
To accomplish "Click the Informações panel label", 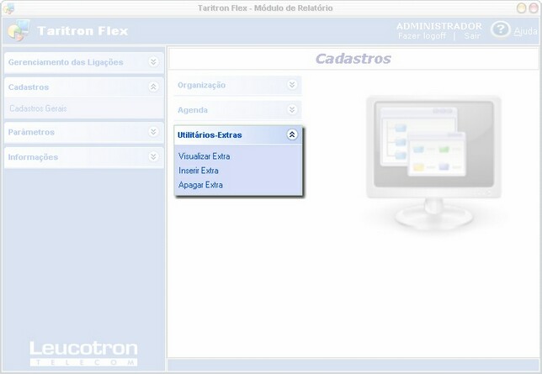I will click(x=33, y=157).
